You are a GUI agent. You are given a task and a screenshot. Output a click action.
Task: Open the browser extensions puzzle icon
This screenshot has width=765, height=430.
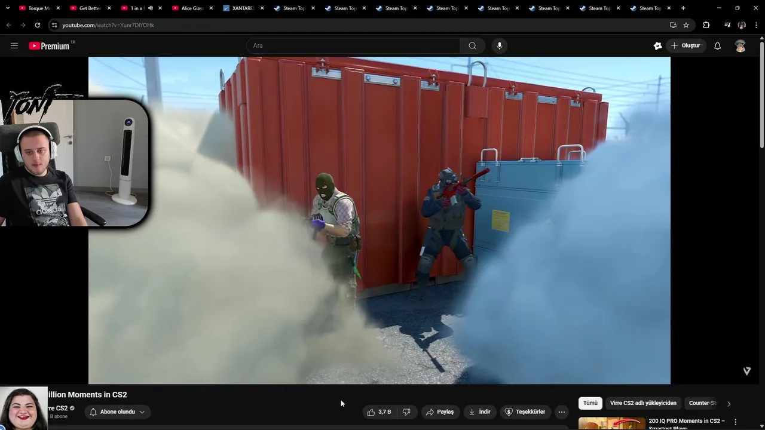706,25
